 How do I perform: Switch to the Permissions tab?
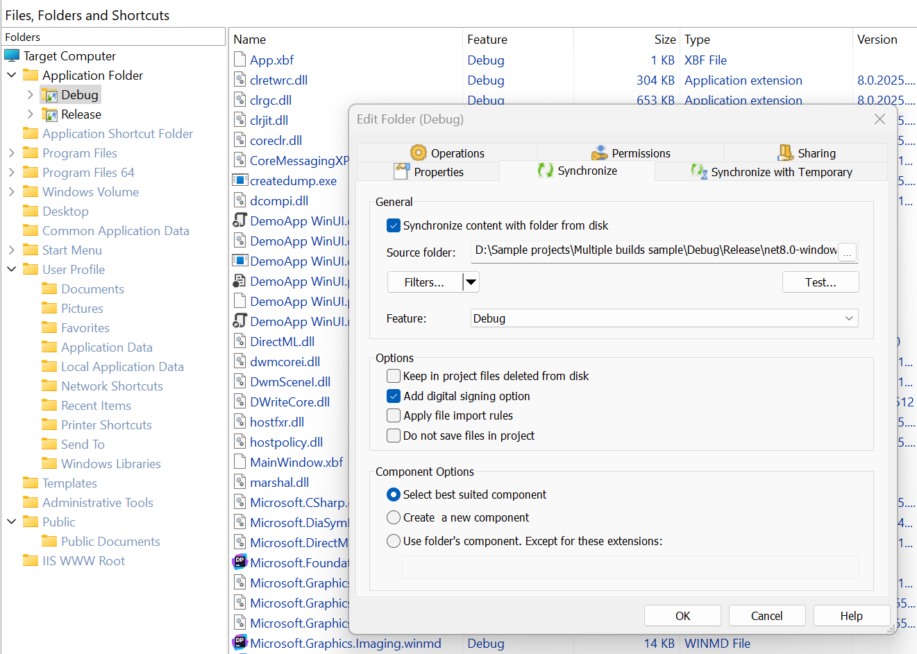[x=630, y=153]
